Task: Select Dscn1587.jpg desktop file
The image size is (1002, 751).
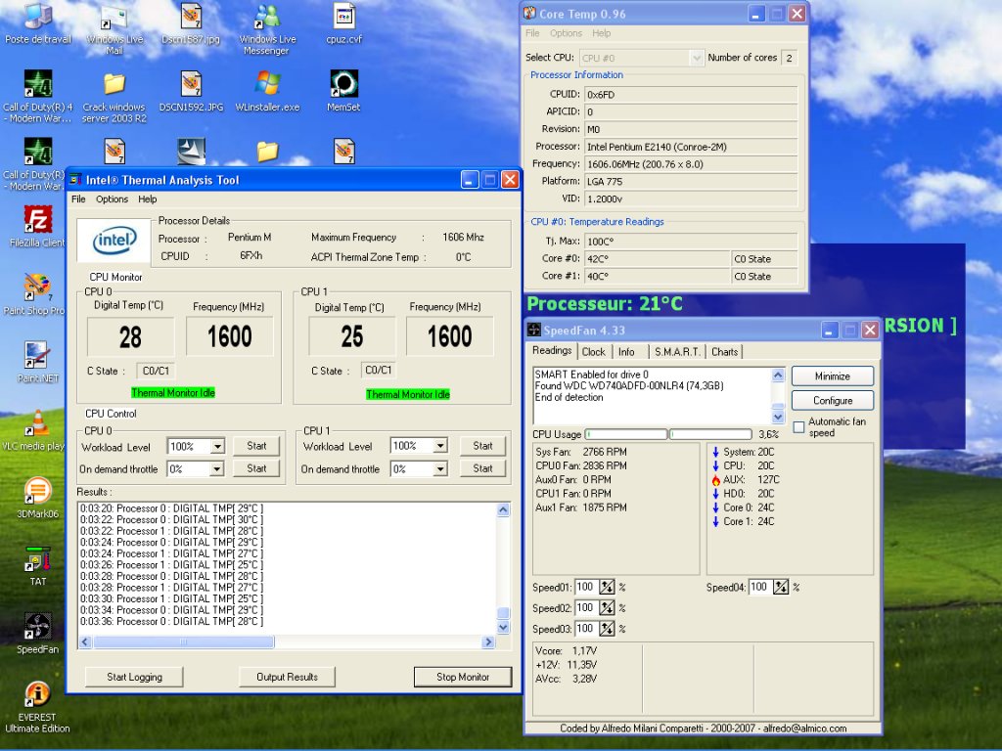Action: pos(191,23)
